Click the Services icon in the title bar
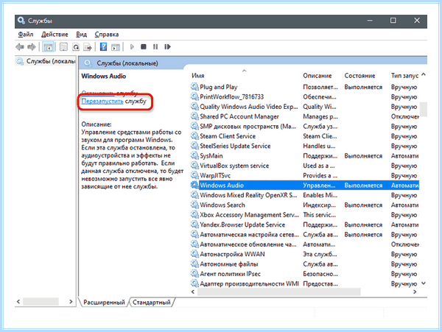This screenshot has height=332, width=442. click(x=21, y=21)
